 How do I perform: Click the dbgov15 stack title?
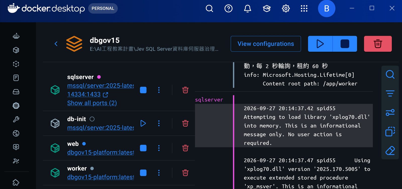(105, 40)
